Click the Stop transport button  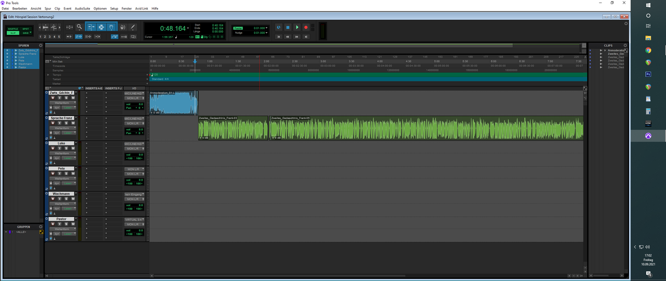coord(288,27)
